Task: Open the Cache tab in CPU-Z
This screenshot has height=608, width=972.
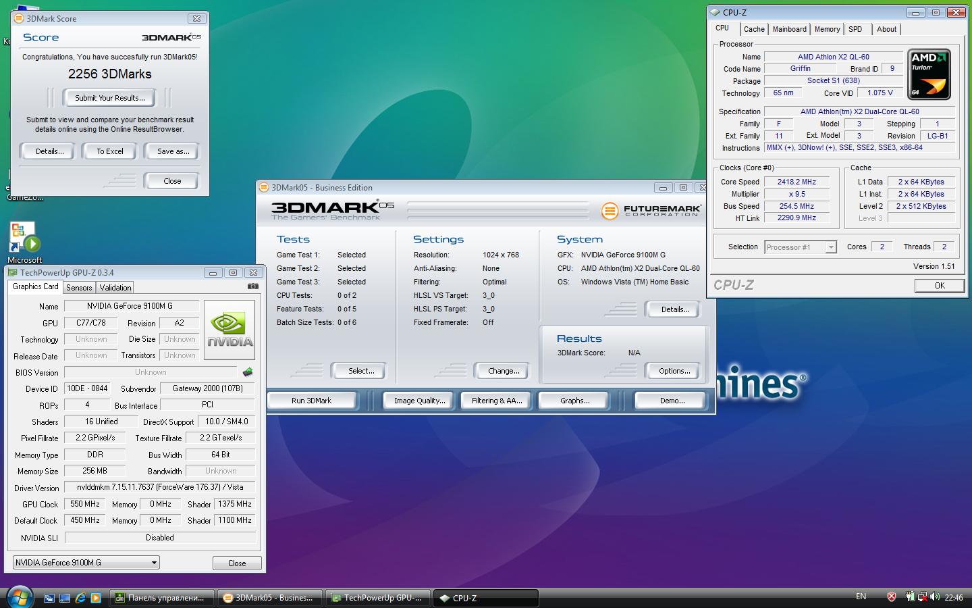Action: coord(754,29)
